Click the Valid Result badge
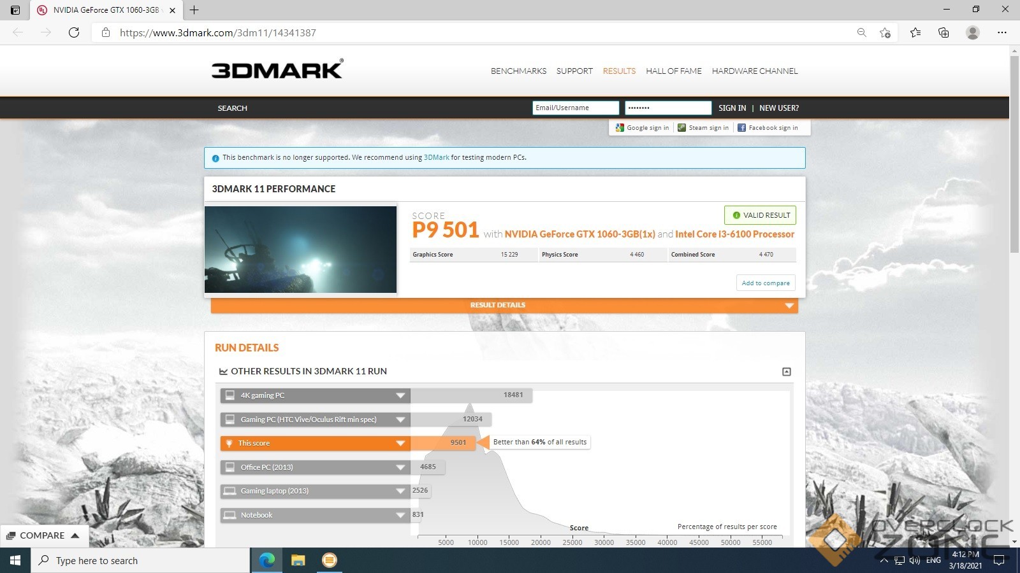The width and height of the screenshot is (1020, 573). [x=760, y=215]
